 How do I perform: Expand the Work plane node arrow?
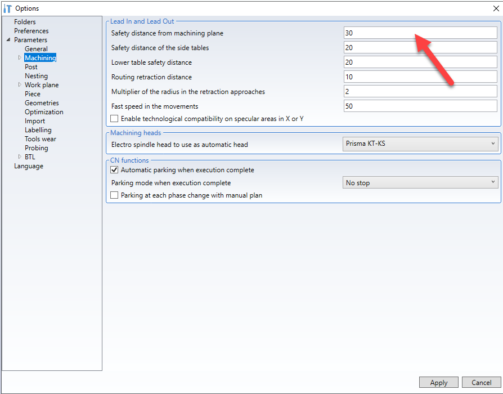pos(20,84)
